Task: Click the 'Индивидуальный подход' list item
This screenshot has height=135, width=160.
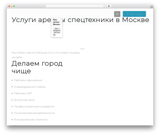Action: (29, 87)
